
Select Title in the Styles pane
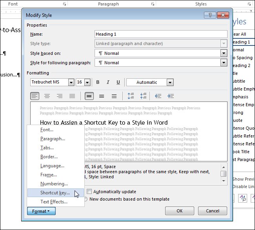click(244, 73)
